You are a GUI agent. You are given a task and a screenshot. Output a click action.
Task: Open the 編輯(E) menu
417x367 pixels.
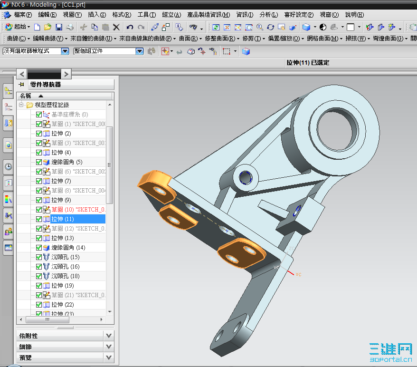pyautogui.click(x=47, y=15)
